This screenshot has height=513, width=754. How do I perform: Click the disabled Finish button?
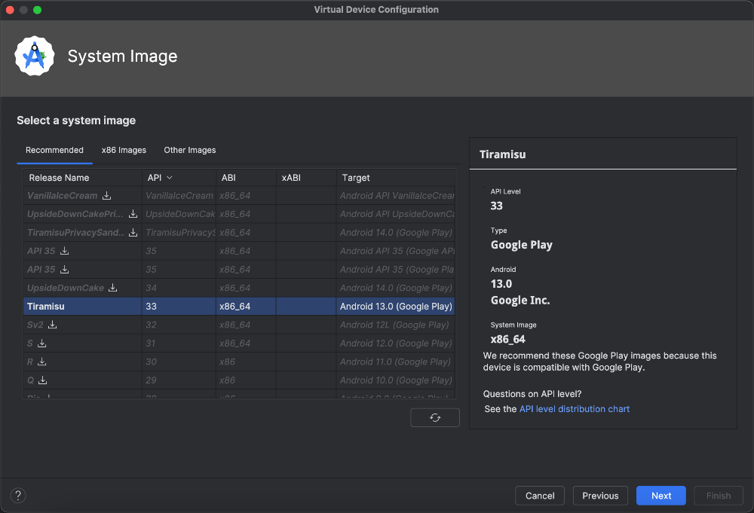coord(719,496)
